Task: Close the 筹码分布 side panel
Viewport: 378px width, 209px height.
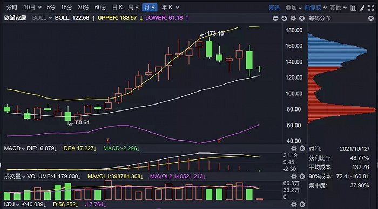Action: (x=371, y=18)
